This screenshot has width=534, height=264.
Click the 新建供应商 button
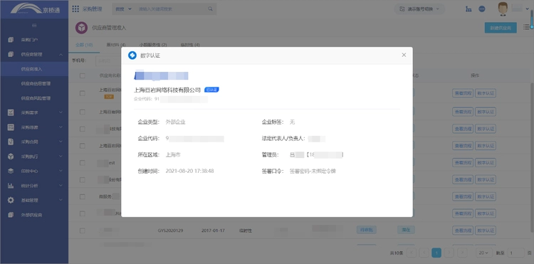tap(501, 28)
